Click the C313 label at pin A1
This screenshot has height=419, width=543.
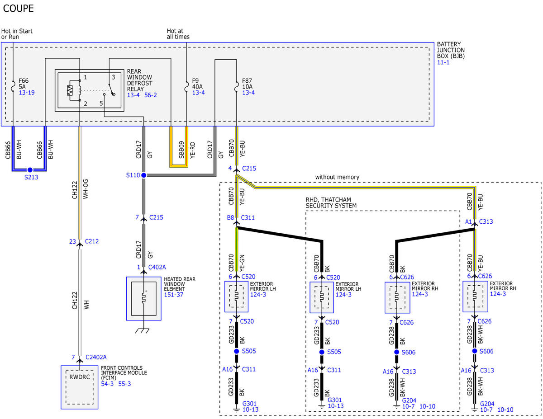click(485, 221)
